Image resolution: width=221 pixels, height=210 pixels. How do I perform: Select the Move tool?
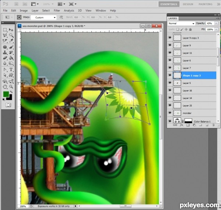(x=11, y=30)
